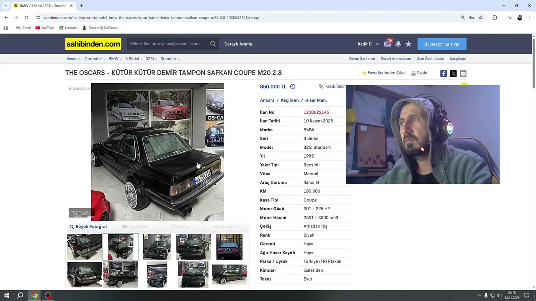Click Vasıta breadcrumb
The width and height of the screenshot is (536, 301).
point(72,59)
